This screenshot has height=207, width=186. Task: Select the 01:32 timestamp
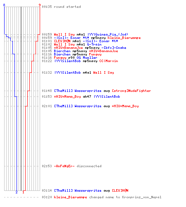[47, 72]
